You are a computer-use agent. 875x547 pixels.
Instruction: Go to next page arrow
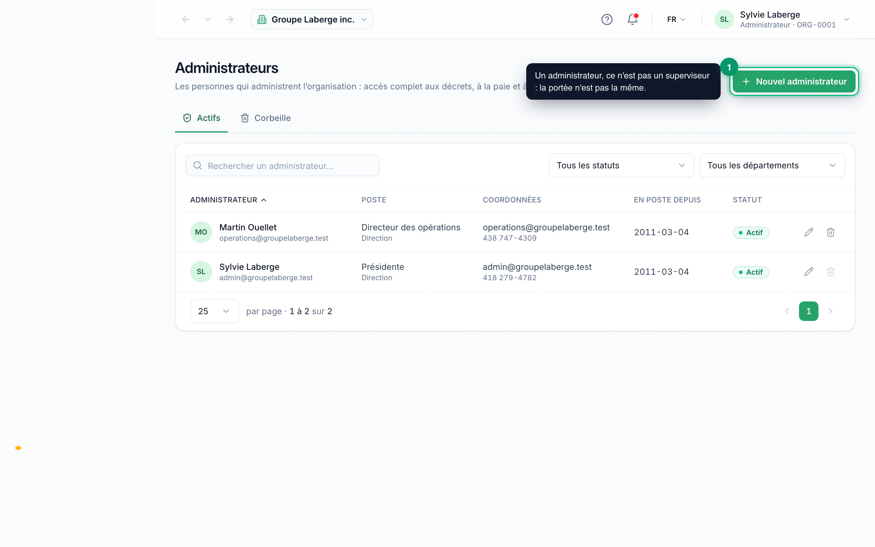831,311
